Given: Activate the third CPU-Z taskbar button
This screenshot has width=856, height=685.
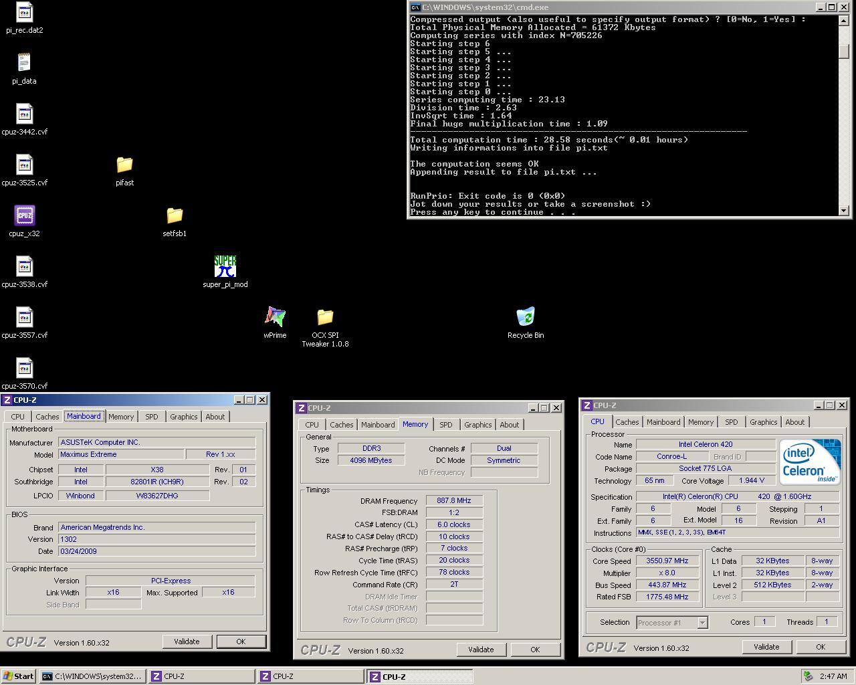Looking at the screenshot, I should [x=420, y=676].
